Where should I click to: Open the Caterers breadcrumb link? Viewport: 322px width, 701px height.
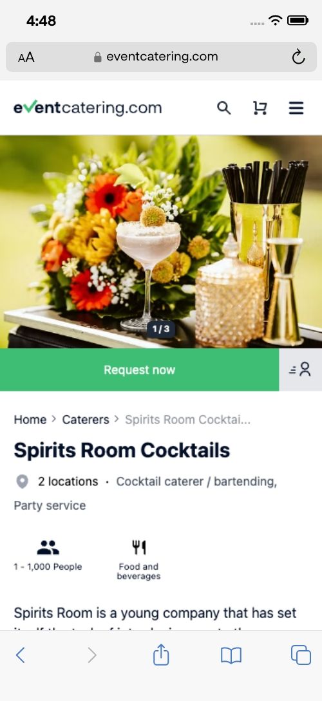tap(86, 419)
